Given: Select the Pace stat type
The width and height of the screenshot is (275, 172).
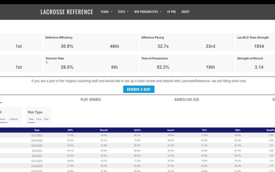Looking at the screenshot, I should pos(39,119).
